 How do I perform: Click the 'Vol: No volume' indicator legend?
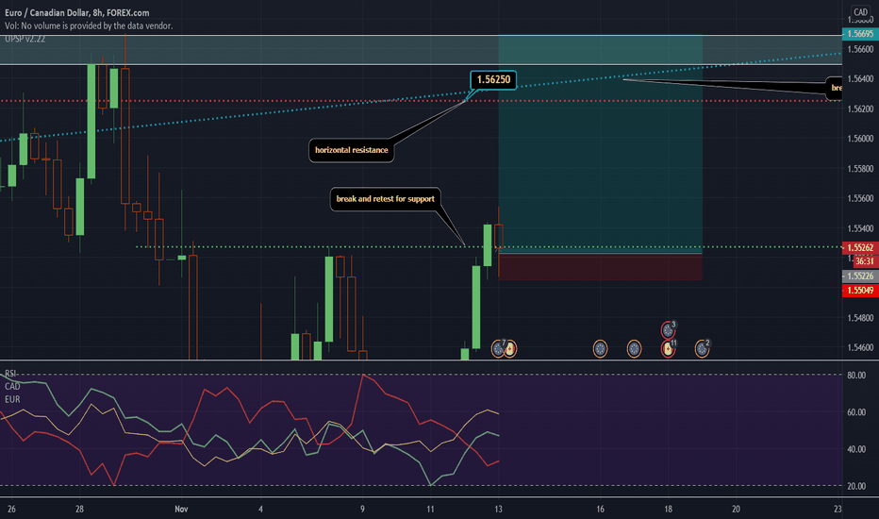[89, 25]
